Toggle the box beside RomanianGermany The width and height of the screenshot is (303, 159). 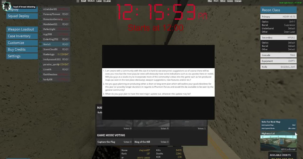pyautogui.click(x=40, y=19)
